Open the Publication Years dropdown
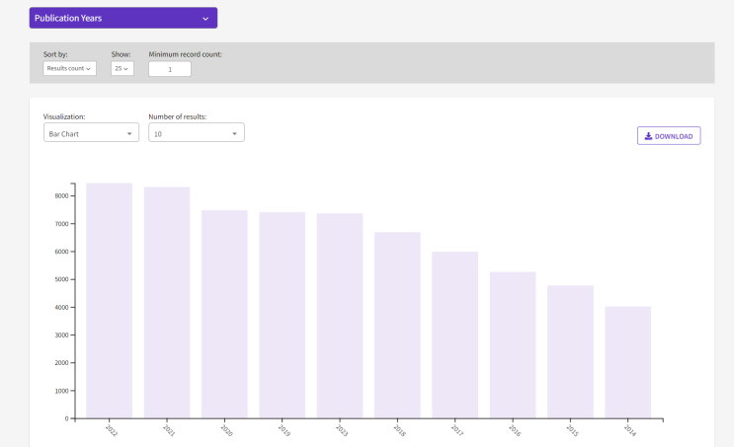The image size is (734, 447). tap(123, 18)
